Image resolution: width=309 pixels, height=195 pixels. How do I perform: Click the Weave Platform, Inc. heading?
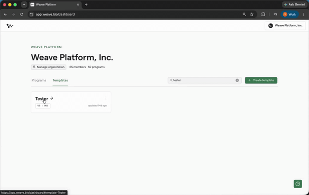[x=72, y=57]
